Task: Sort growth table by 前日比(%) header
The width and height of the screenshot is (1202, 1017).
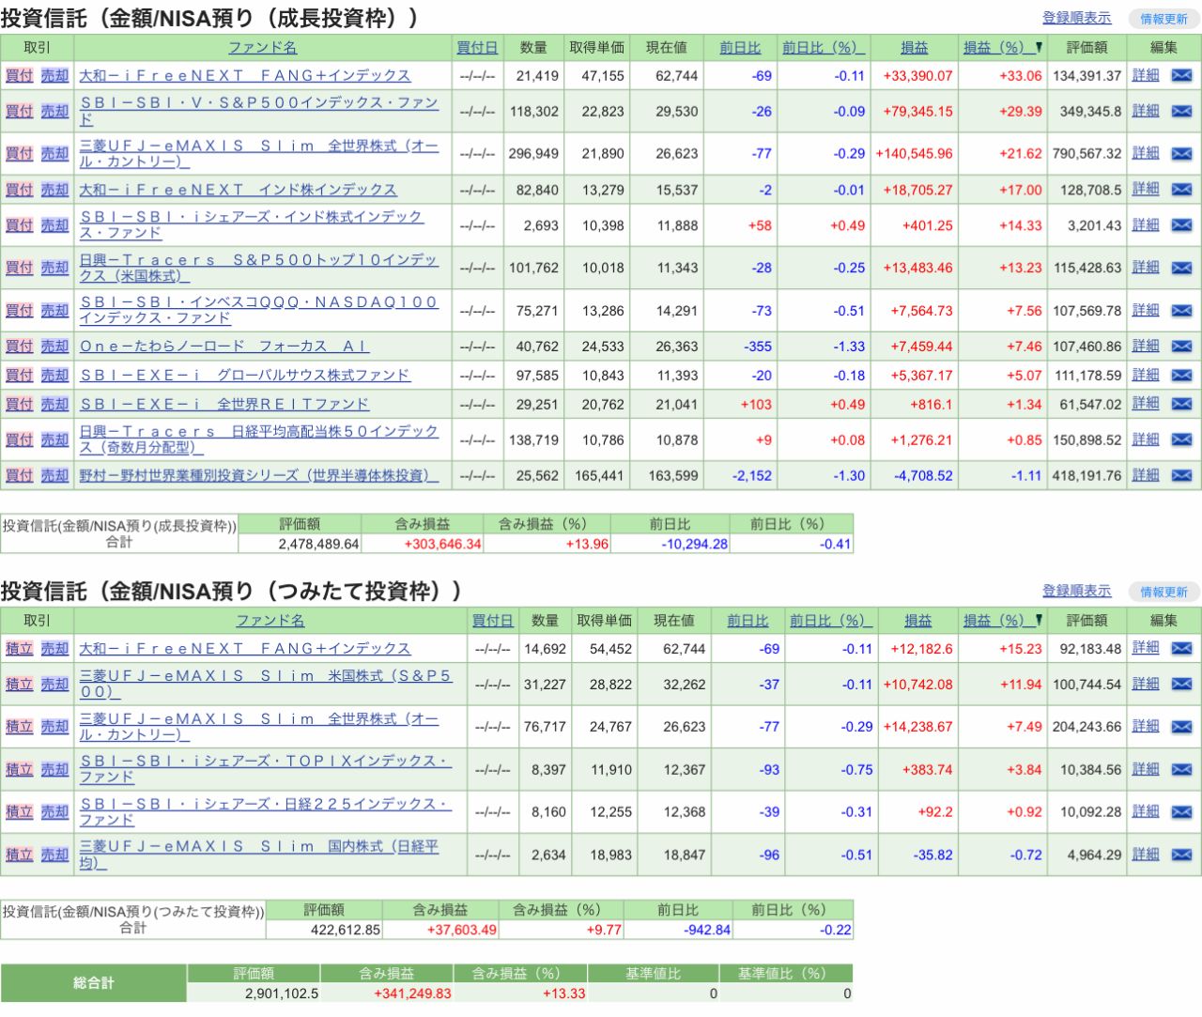Action: point(824,47)
